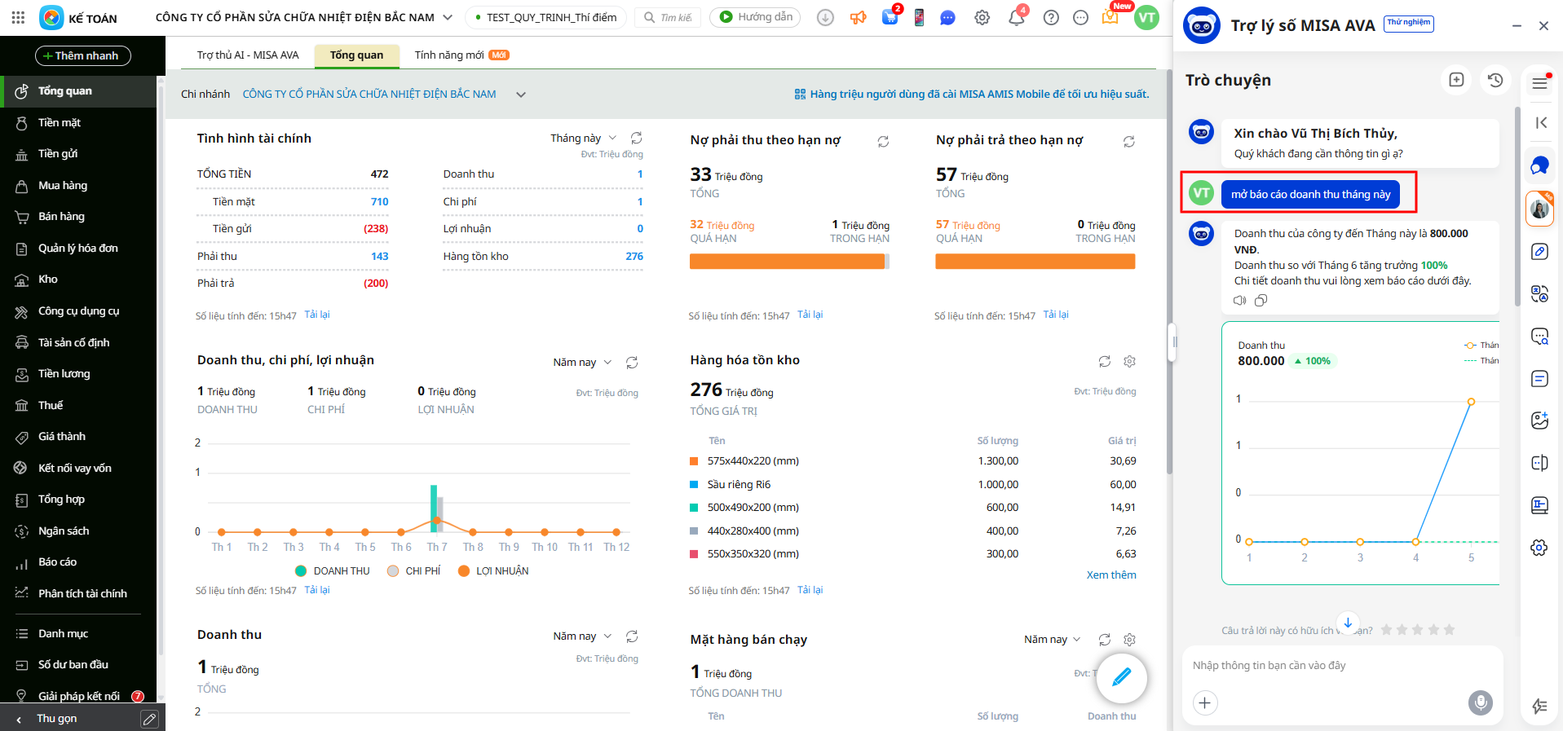Image resolution: width=1563 pixels, height=731 pixels.
Task: Open the chat history clock icon
Action: point(1495,80)
